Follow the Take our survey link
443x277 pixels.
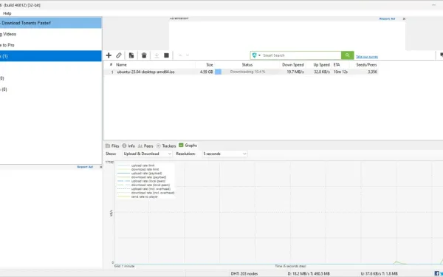coord(367,57)
